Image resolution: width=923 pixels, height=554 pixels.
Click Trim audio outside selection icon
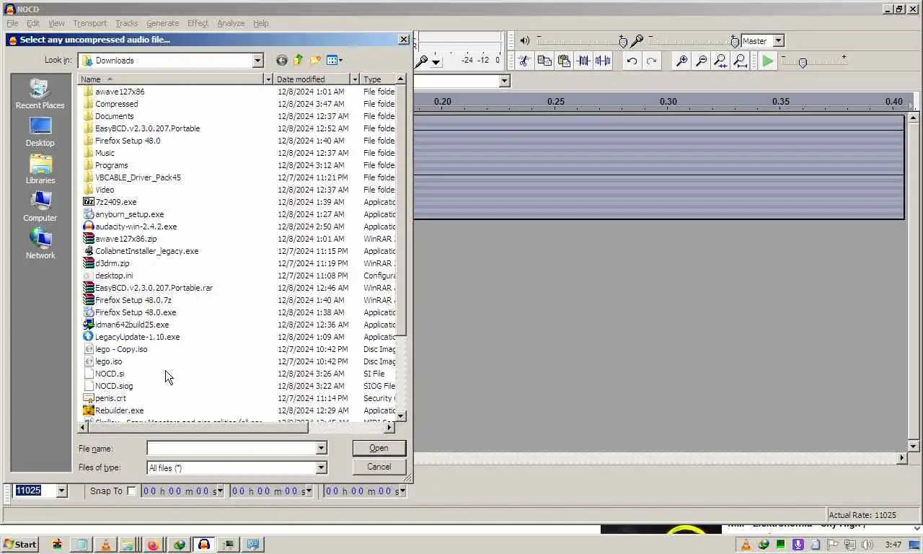(x=583, y=61)
